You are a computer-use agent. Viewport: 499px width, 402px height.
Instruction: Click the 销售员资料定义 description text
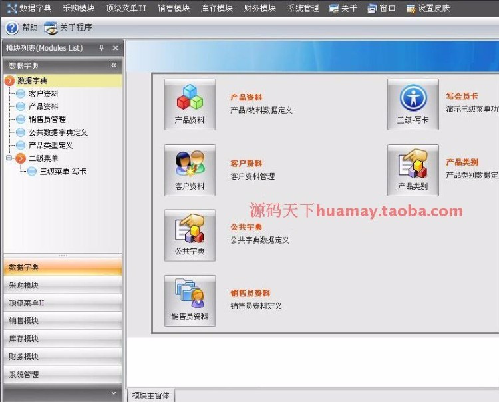256,306
